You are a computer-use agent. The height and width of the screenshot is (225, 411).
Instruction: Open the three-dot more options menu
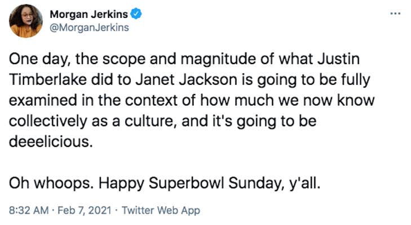tap(395, 13)
